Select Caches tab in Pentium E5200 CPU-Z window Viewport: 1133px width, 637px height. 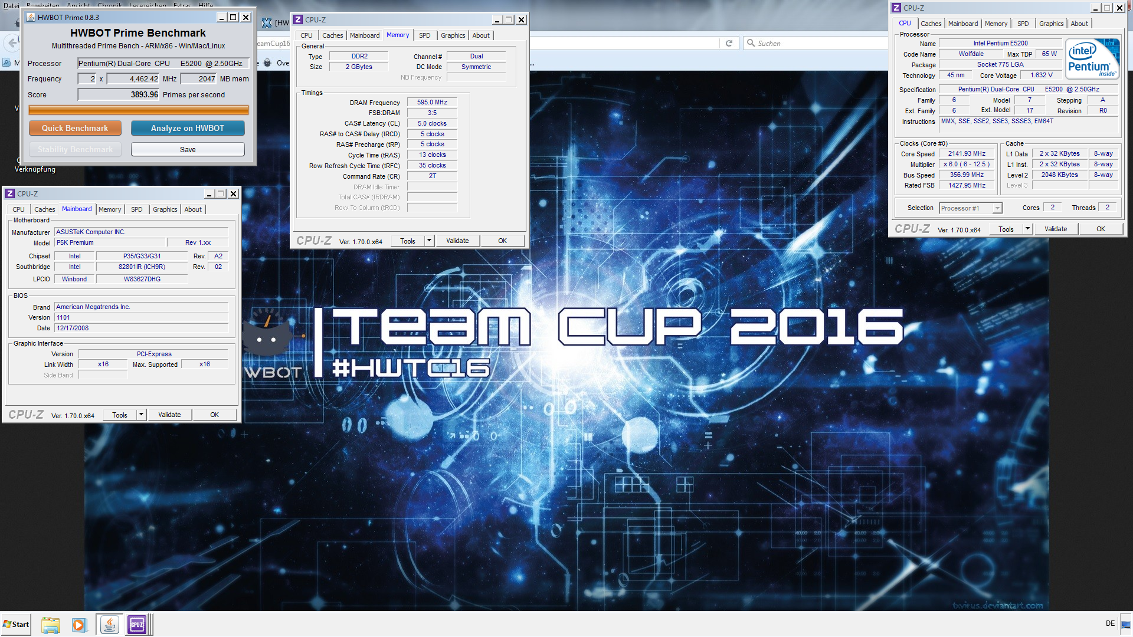click(x=931, y=24)
